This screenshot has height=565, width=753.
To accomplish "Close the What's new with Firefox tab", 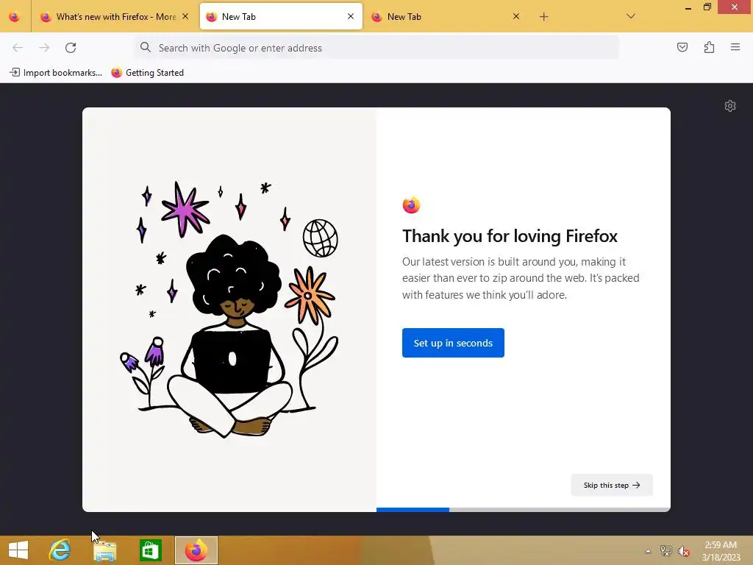I will point(185,16).
